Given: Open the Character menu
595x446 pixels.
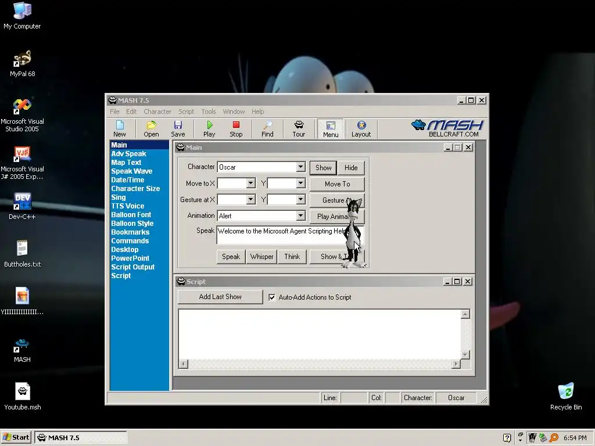Looking at the screenshot, I should (x=157, y=111).
